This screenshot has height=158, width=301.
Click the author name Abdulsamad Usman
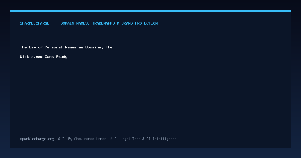(90, 139)
